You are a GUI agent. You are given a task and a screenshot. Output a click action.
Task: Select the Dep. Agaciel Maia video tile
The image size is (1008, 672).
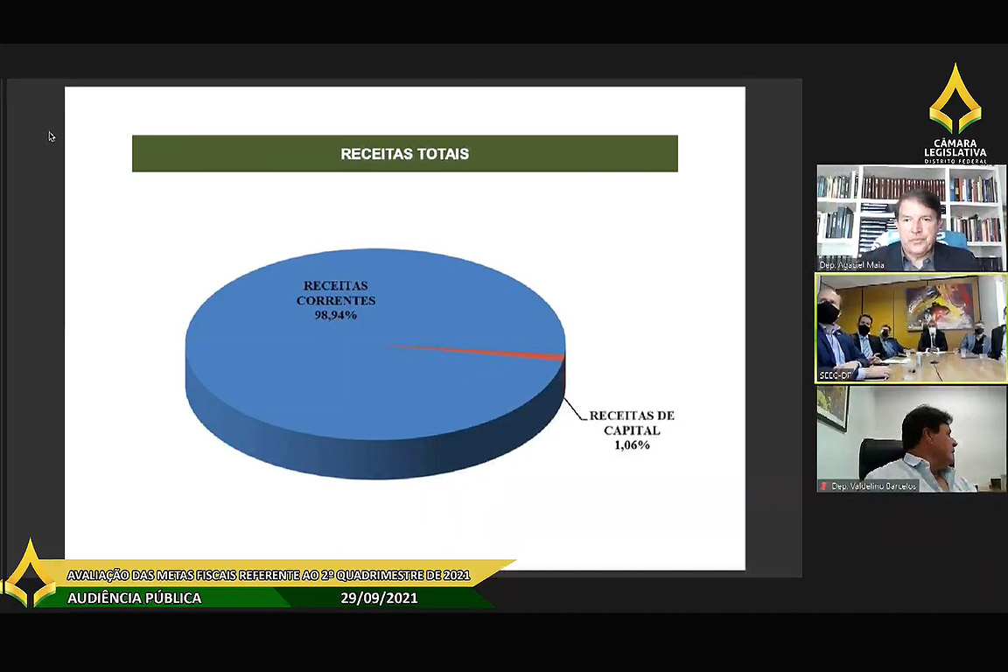tap(910, 217)
